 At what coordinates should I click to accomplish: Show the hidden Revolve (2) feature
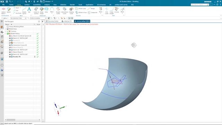(10, 41)
